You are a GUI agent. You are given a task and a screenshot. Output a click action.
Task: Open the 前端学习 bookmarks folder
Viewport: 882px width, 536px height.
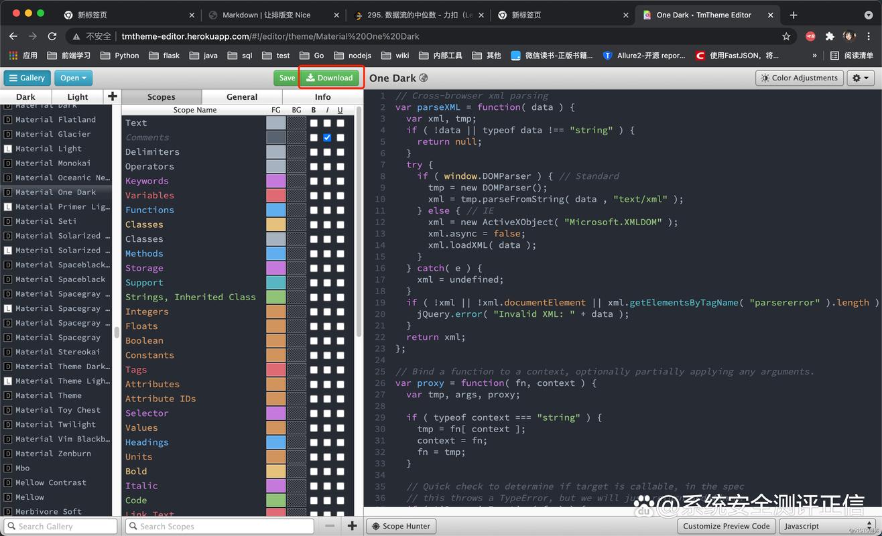point(70,56)
